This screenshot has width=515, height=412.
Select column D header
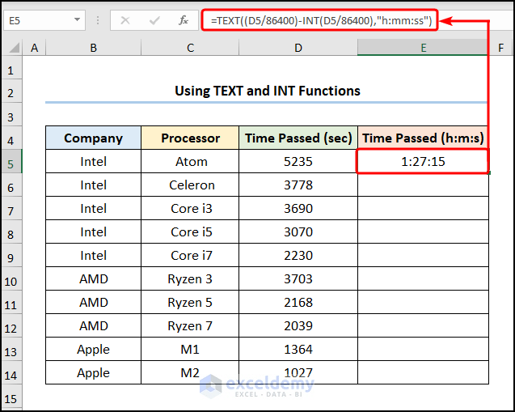[298, 48]
